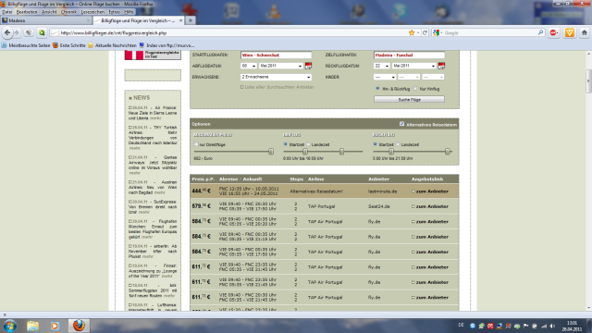Image resolution: width=592 pixels, height=333 pixels.
Task: Open the Lesezeichen menu
Action: coord(92,12)
